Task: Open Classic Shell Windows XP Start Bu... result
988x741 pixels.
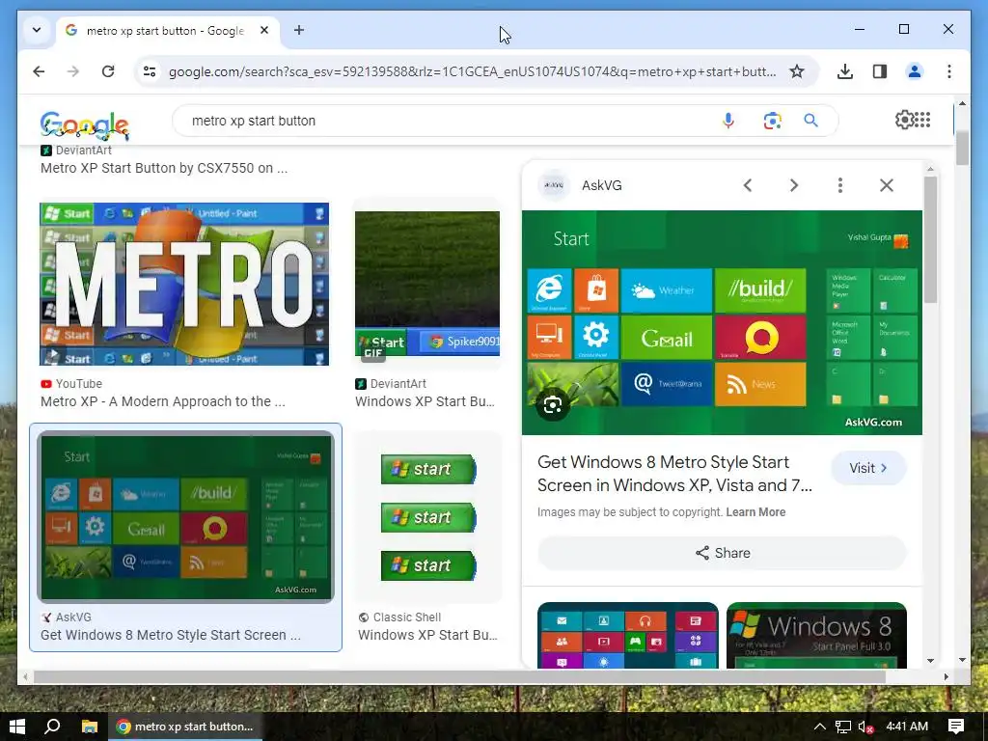Action: coord(427,635)
